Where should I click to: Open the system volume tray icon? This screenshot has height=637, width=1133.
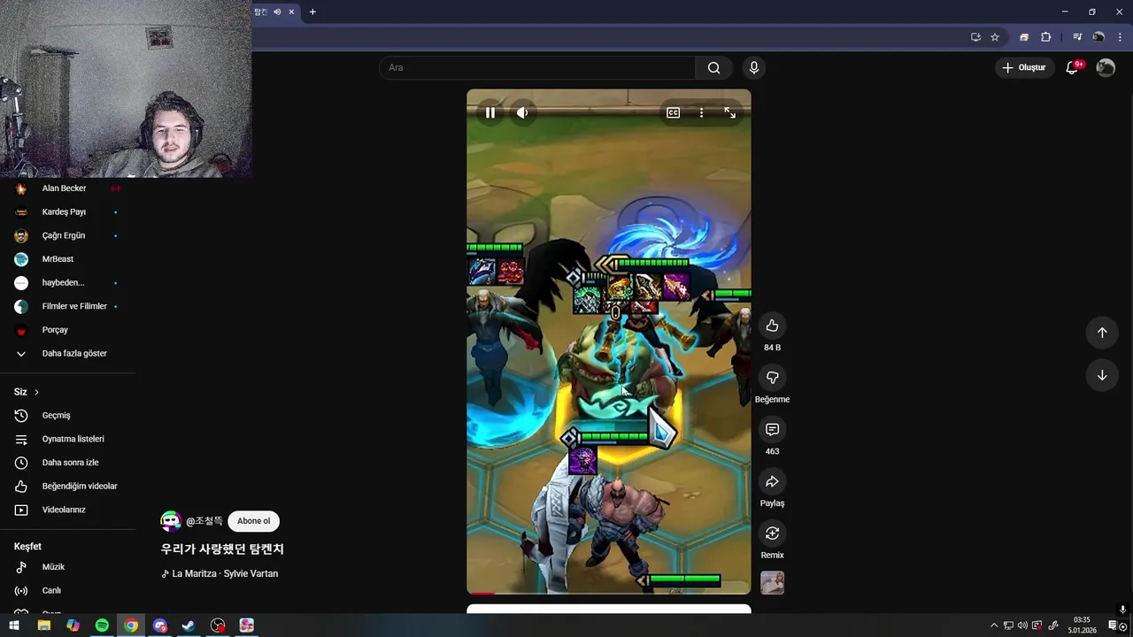pyautogui.click(x=1022, y=625)
